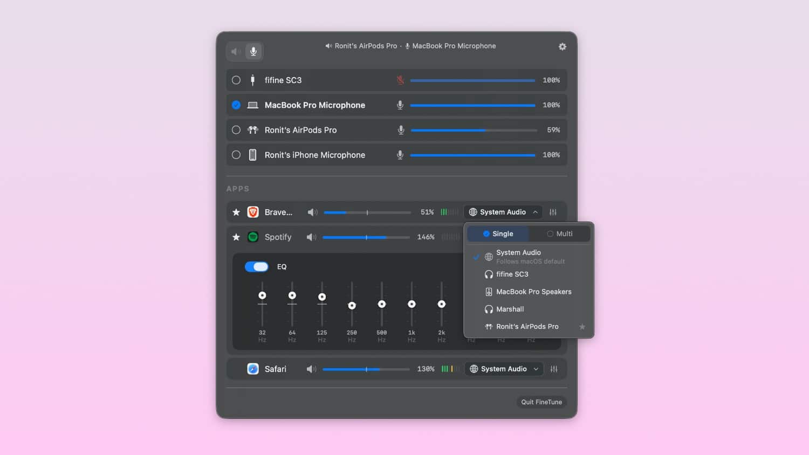Unpin Brave using its star icon
The height and width of the screenshot is (455, 809).
point(236,212)
